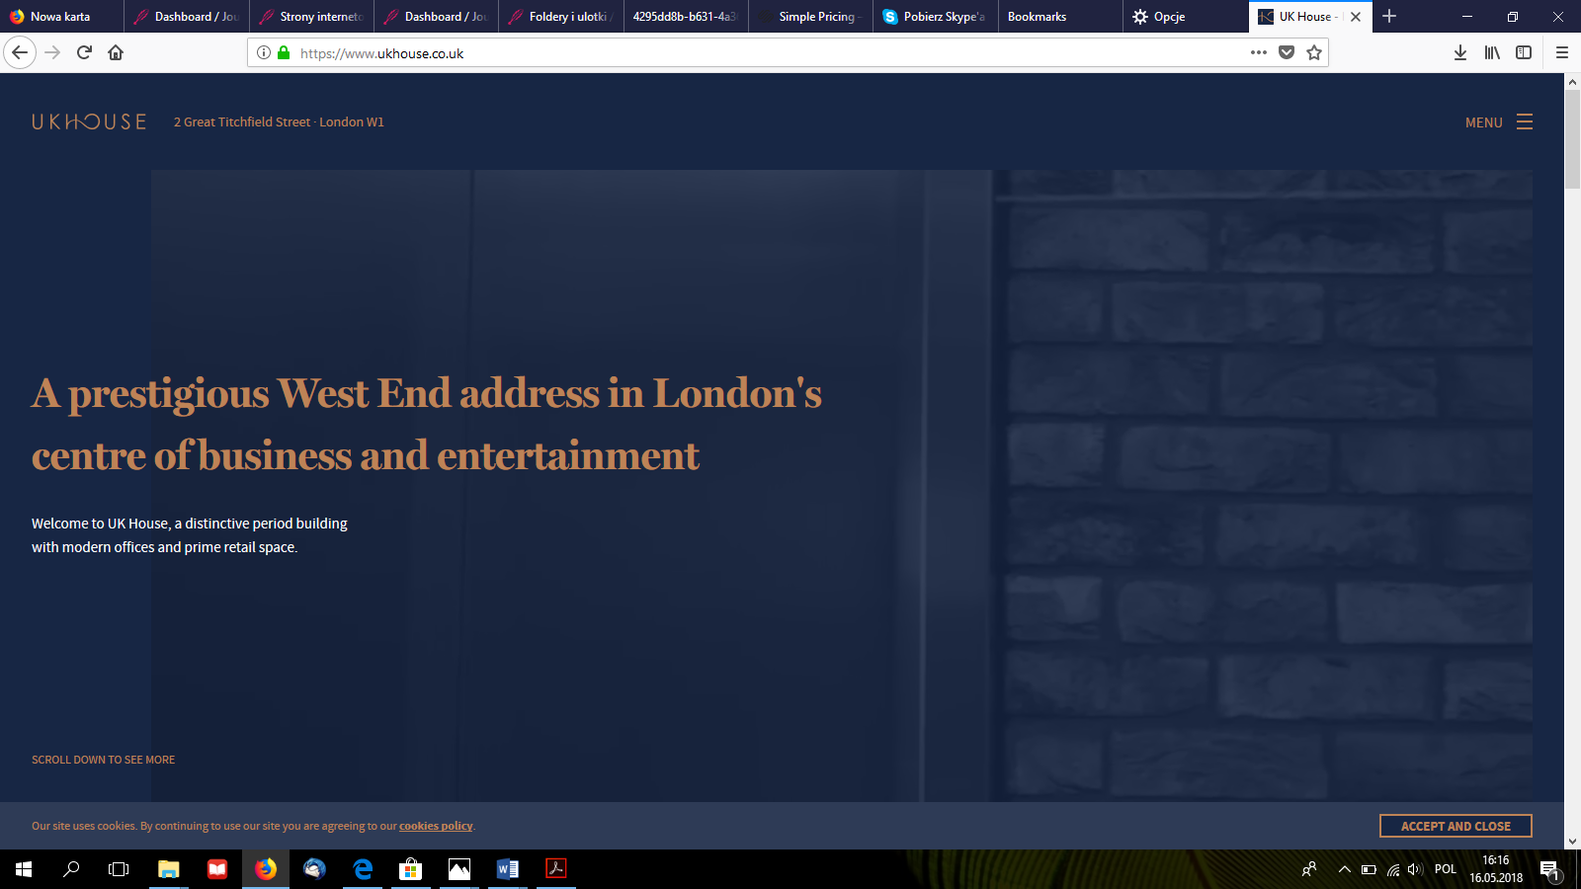The image size is (1581, 889).
Task: Toggle the Firefox sidebar view
Action: (x=1523, y=52)
